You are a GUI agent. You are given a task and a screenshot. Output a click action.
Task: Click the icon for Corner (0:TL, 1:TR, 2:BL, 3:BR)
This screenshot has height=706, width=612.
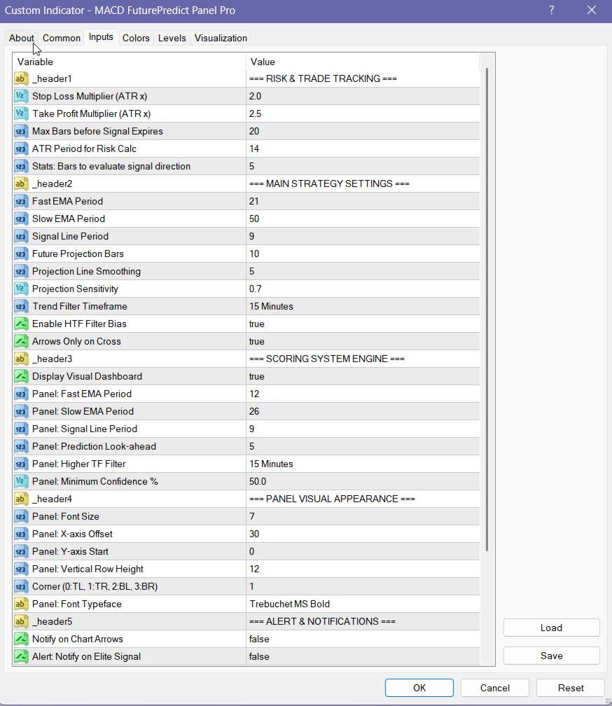click(21, 587)
